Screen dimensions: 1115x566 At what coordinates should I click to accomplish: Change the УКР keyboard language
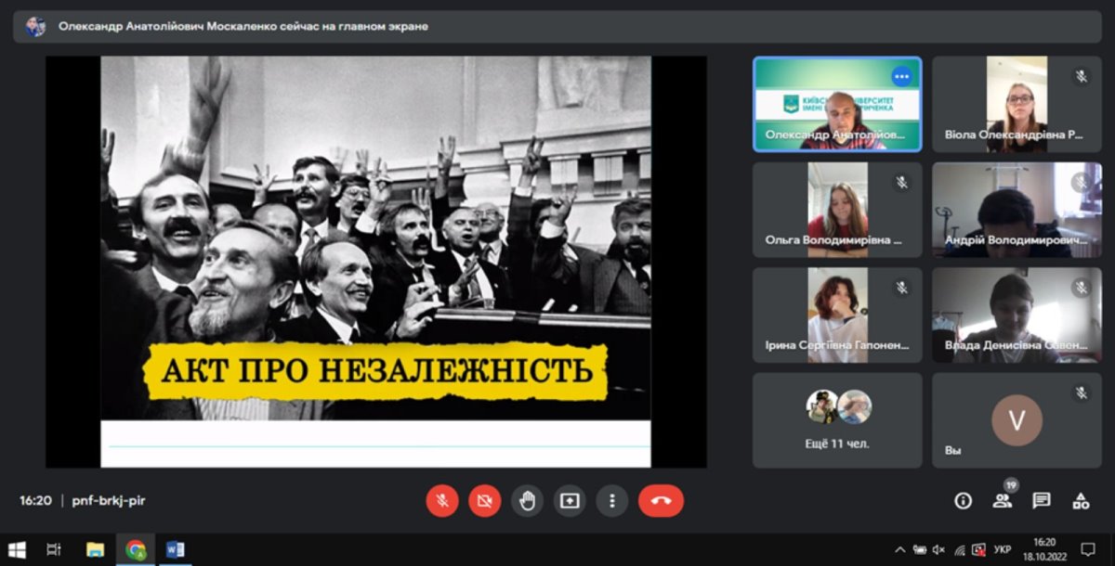click(1003, 549)
